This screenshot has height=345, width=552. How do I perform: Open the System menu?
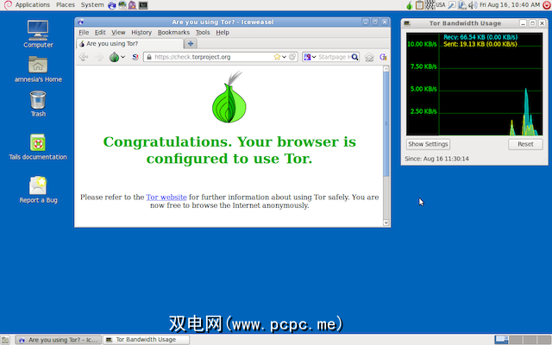(x=92, y=5)
